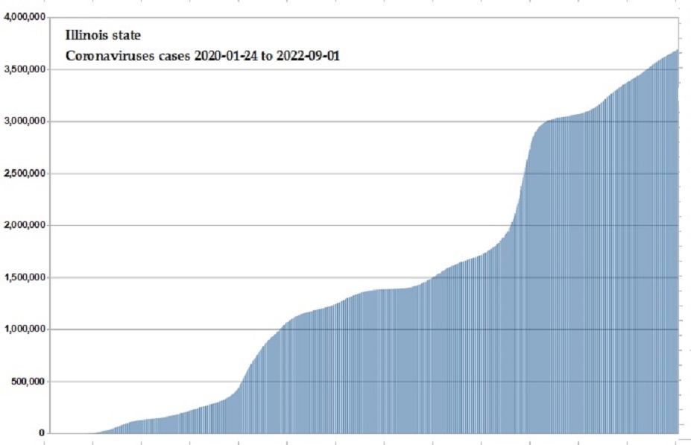
Task: Select the 500,000 y-axis label
Action: [x=30, y=382]
